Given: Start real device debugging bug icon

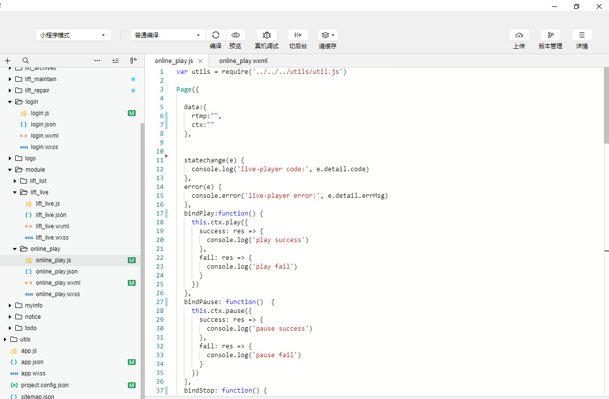Looking at the screenshot, I should tap(266, 35).
